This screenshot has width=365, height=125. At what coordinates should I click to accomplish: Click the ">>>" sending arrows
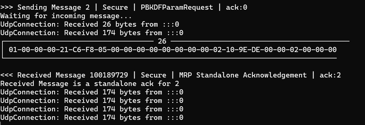(7, 7)
